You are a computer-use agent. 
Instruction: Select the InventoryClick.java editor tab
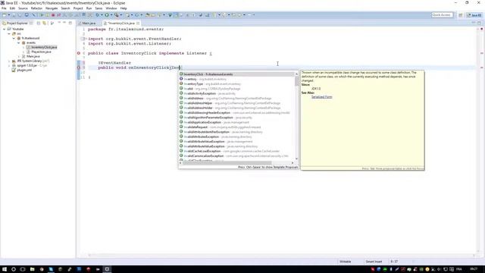pyautogui.click(x=121, y=24)
